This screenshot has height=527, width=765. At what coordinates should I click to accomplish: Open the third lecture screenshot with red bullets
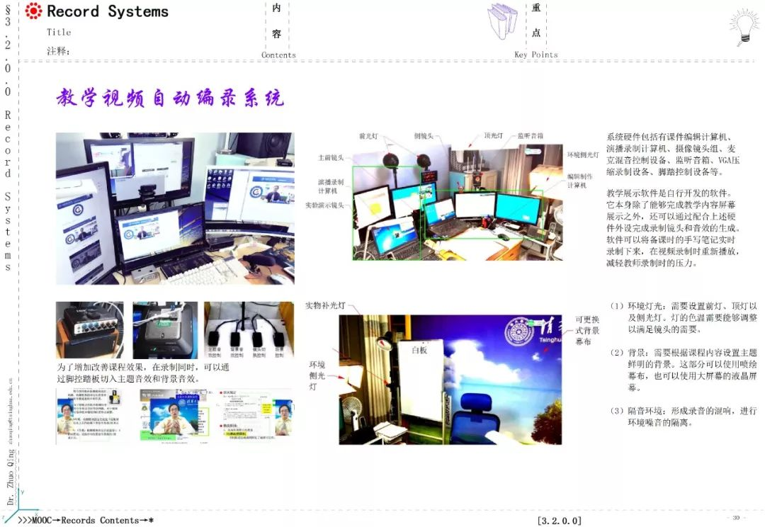coord(256,416)
